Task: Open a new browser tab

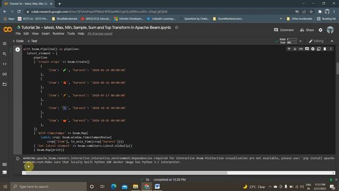Action: 59,4
